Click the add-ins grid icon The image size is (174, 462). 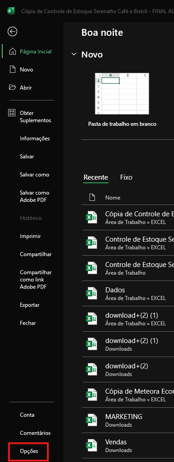[12, 113]
